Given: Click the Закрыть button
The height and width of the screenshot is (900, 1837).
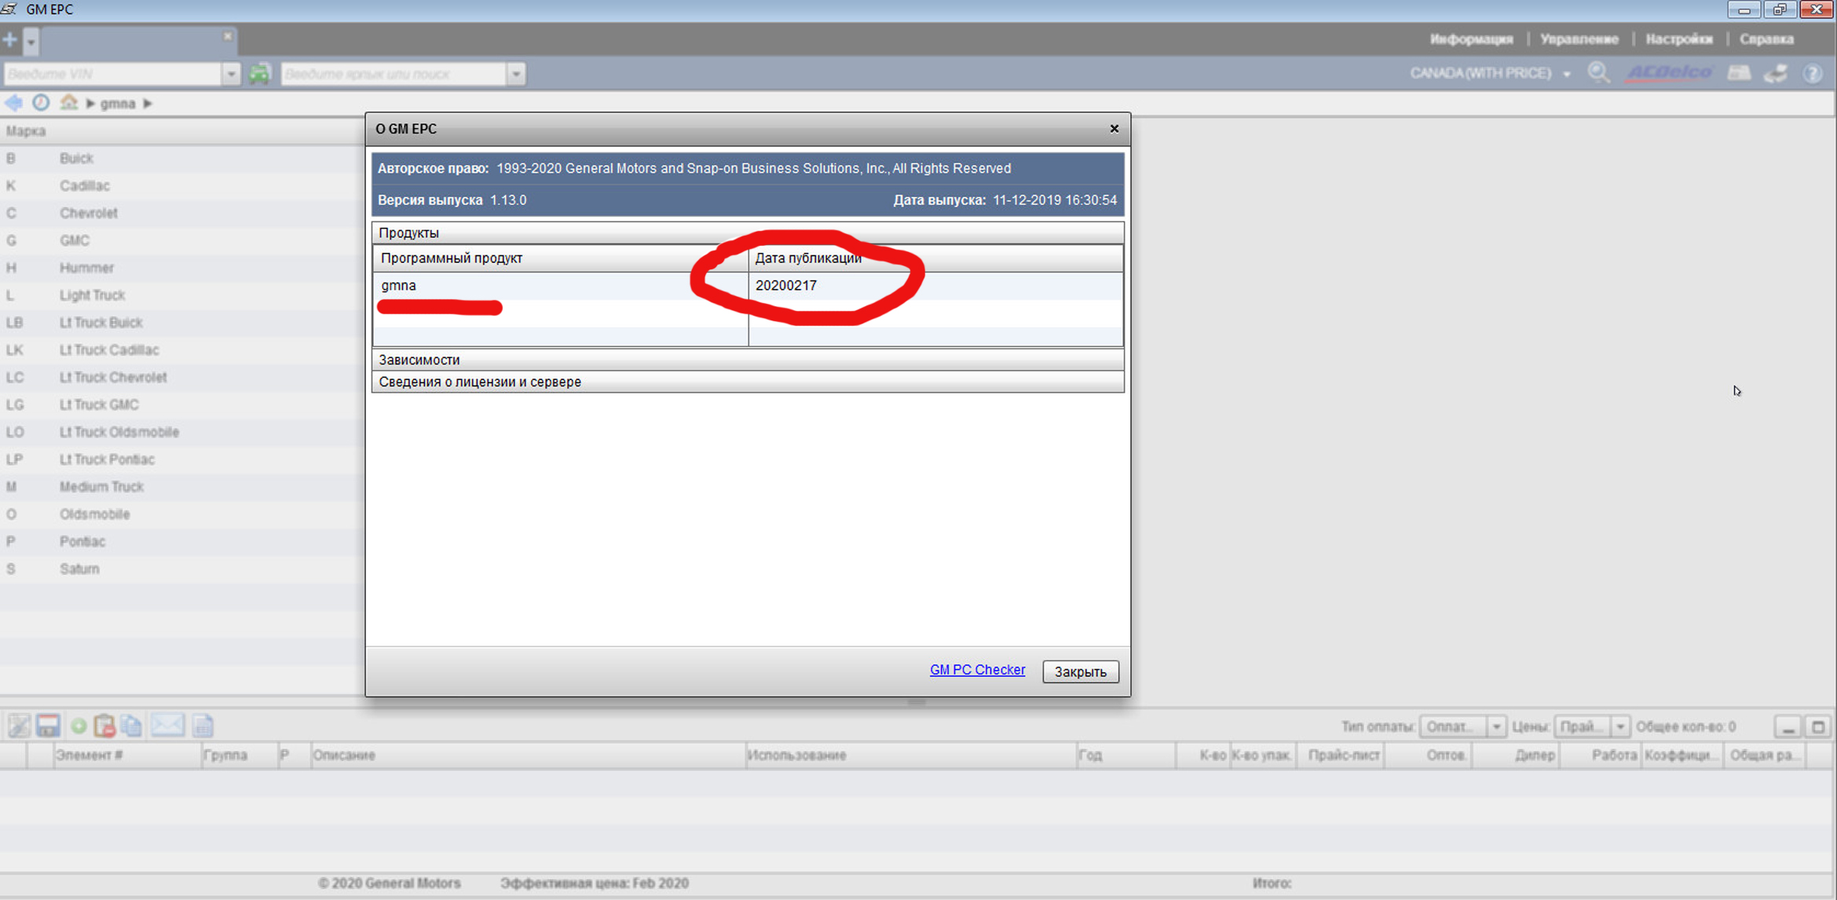Looking at the screenshot, I should tap(1080, 671).
